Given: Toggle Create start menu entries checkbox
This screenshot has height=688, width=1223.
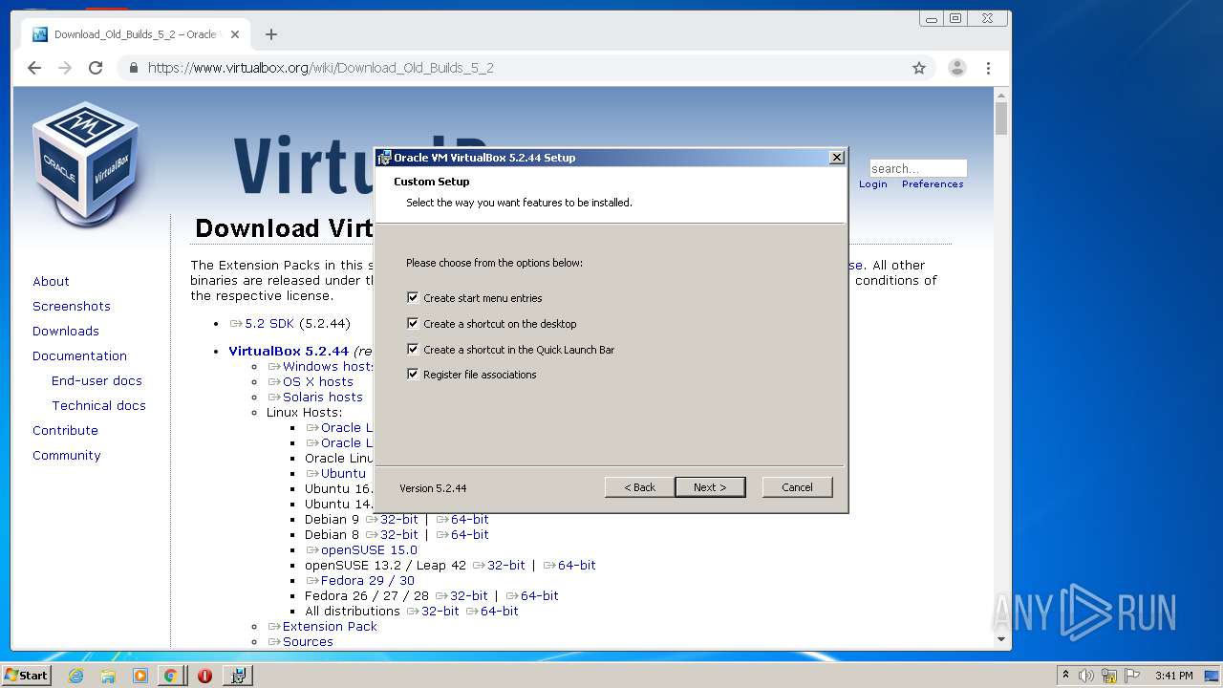Looking at the screenshot, I should coord(413,298).
